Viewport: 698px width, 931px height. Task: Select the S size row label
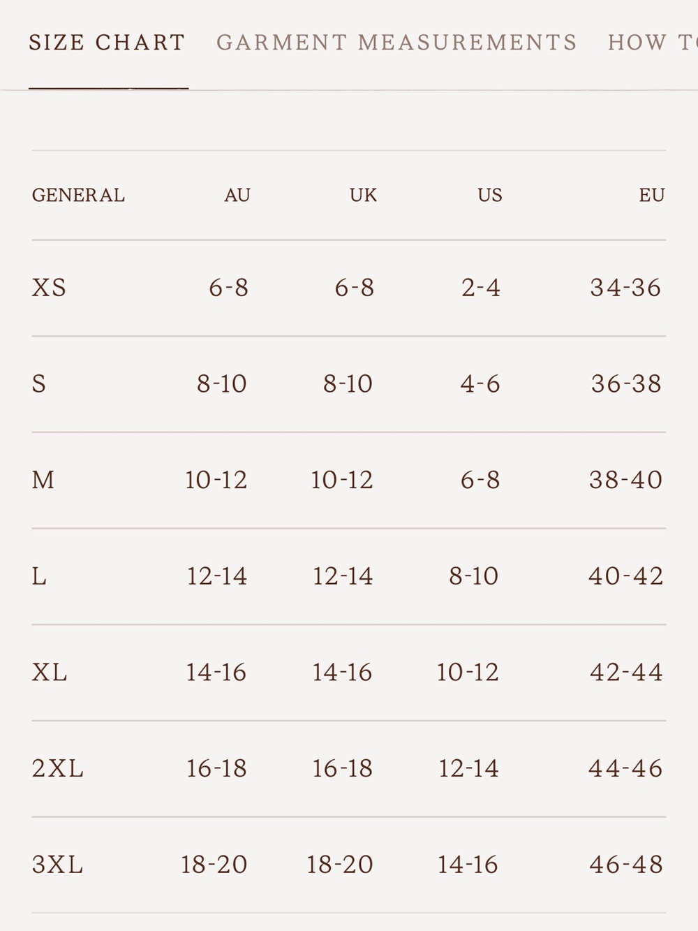(x=39, y=383)
